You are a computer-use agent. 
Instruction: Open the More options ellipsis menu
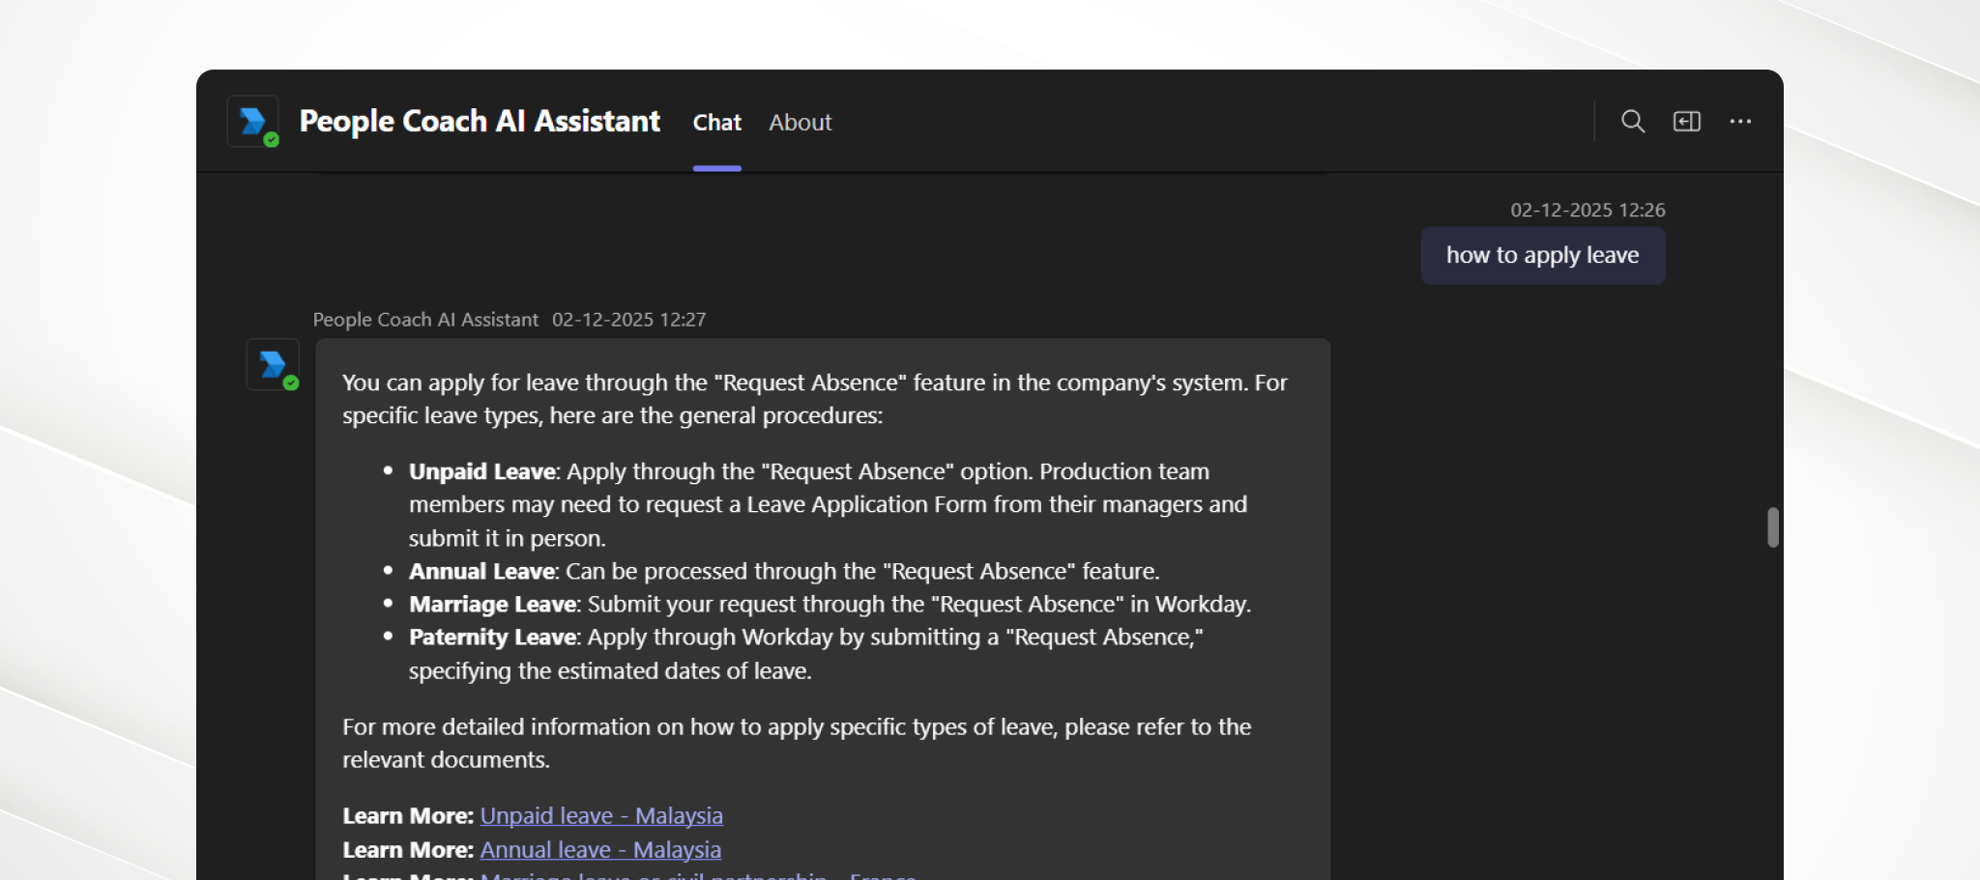tap(1740, 122)
